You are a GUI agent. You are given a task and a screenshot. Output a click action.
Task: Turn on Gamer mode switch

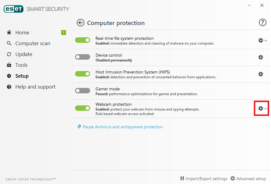click(x=83, y=91)
